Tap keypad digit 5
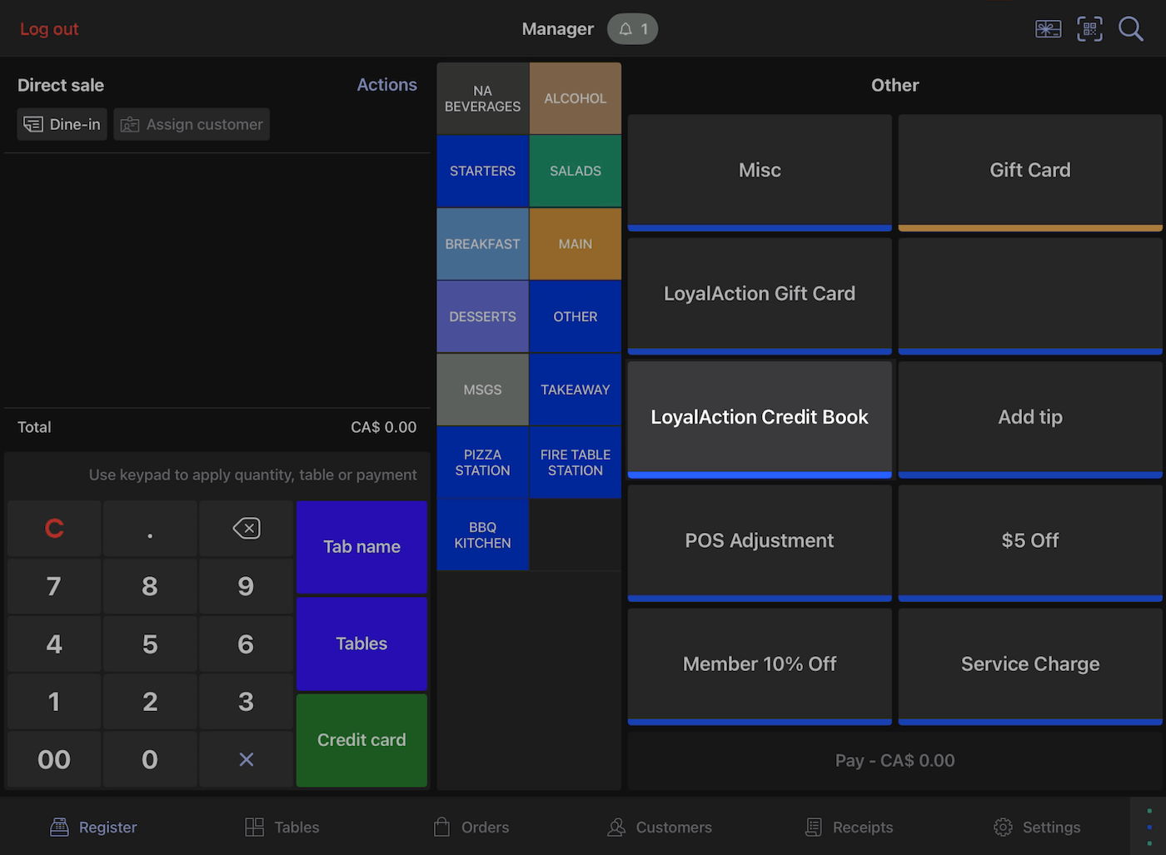This screenshot has height=855, width=1166. [150, 644]
